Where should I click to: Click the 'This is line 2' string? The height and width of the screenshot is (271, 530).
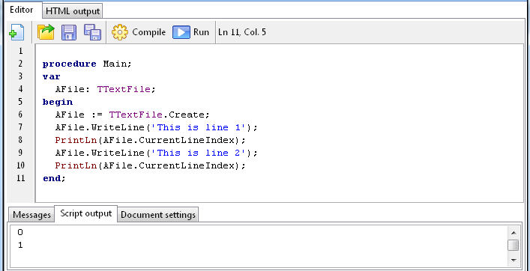click(x=198, y=153)
